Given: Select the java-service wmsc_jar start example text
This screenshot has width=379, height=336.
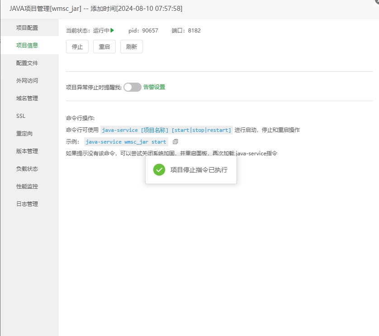Looking at the screenshot, I should click(126, 142).
